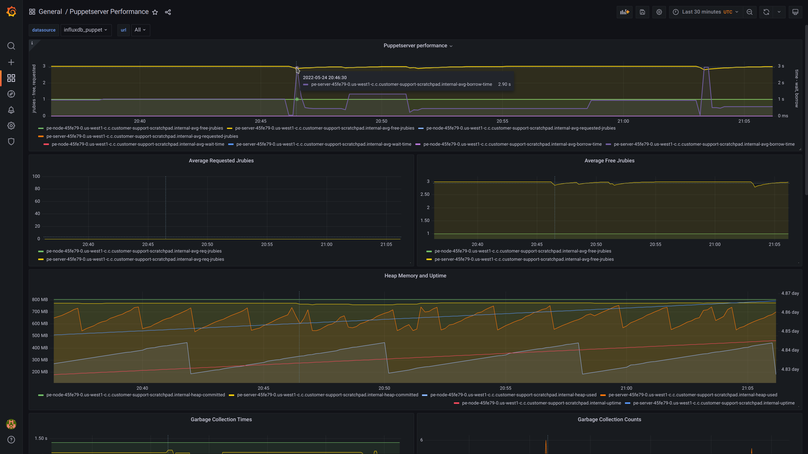808x454 pixels.
Task: Open Heap Memory and Uptime panel title
Action: 415,276
